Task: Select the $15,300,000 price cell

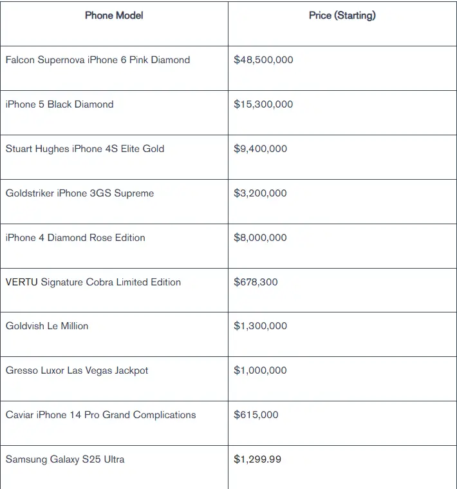Action: (342, 113)
